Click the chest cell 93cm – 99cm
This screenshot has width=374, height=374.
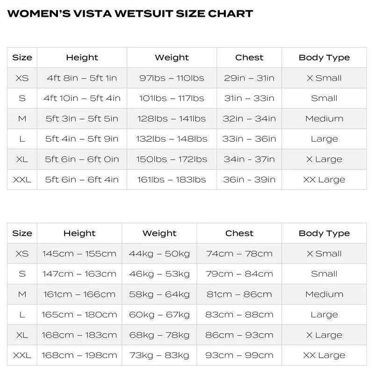239,355
